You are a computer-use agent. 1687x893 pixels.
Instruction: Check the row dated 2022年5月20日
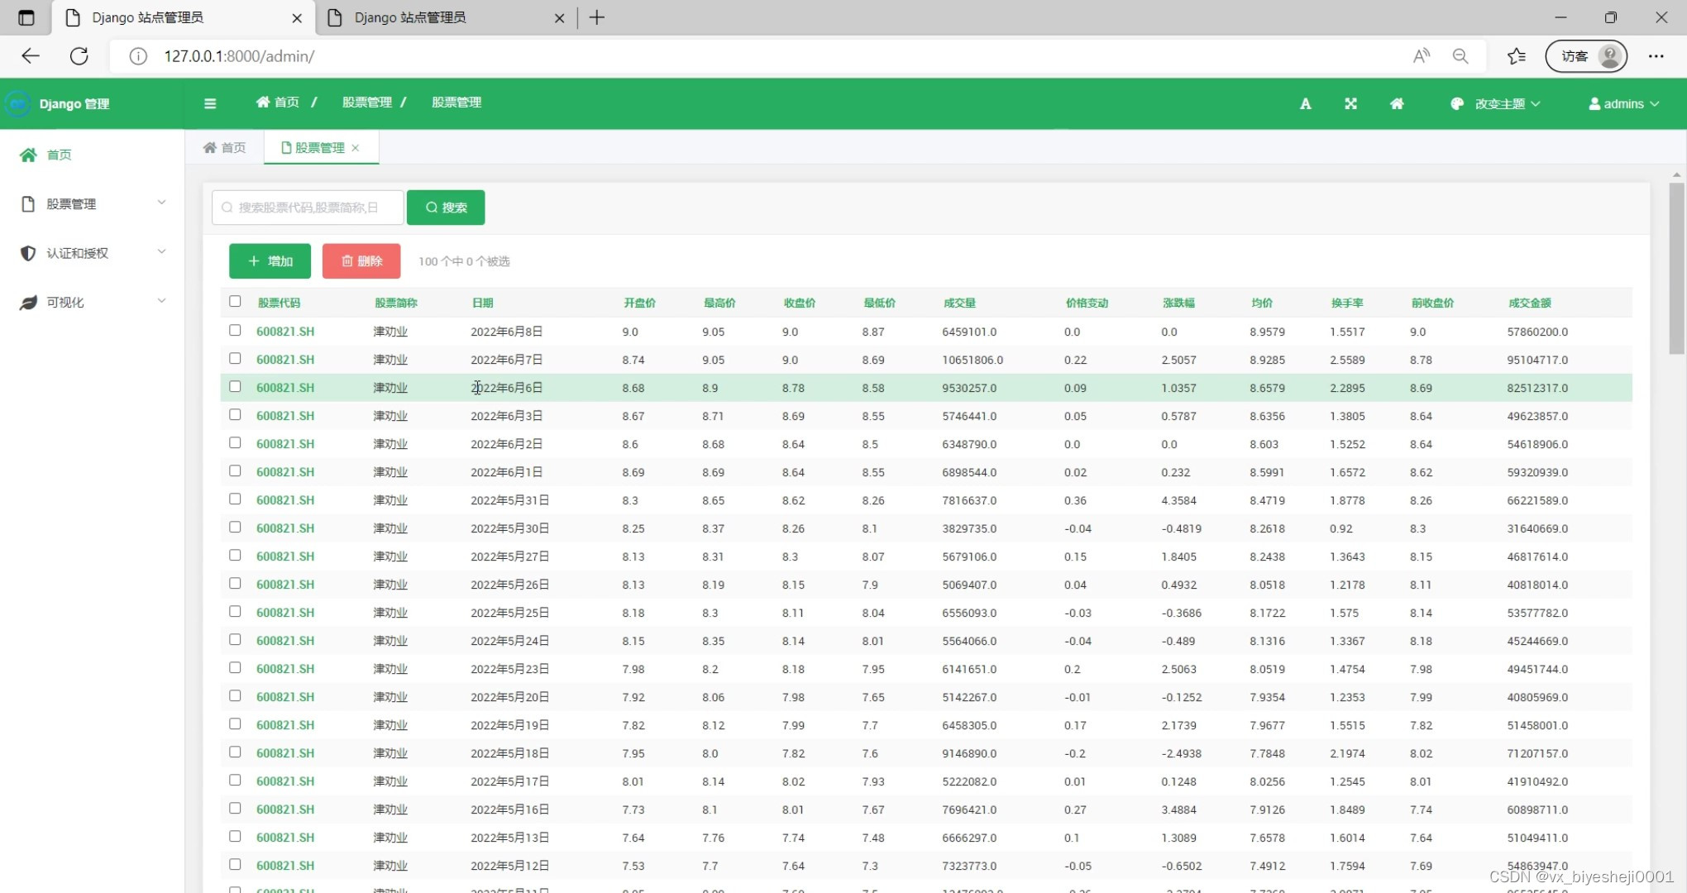(x=235, y=696)
